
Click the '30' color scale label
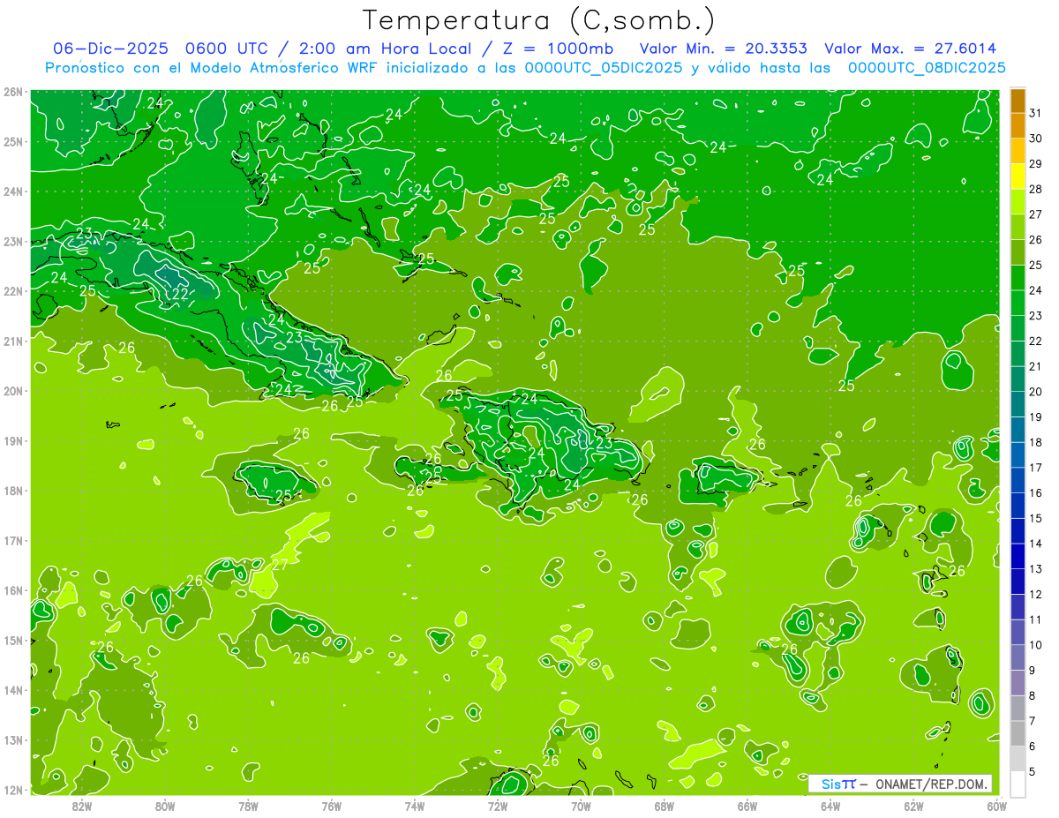(1035, 139)
